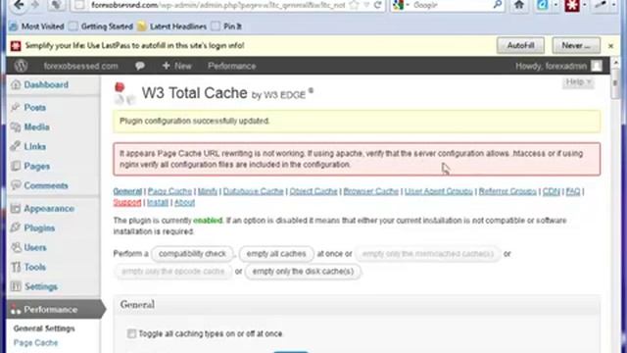Open Page Cache submenu item in sidebar
This screenshot has height=353, width=627.
click(x=35, y=343)
